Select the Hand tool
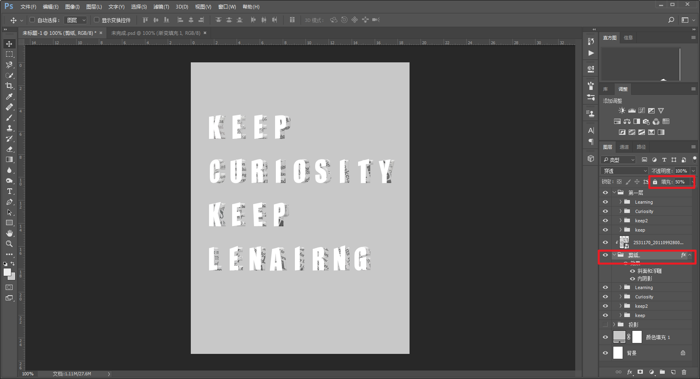700x379 pixels. coord(9,233)
